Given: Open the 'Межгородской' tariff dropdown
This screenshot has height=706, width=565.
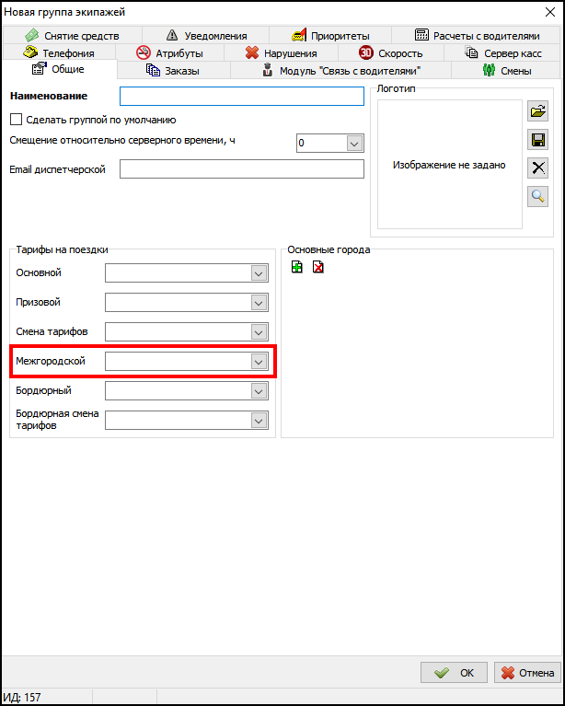Looking at the screenshot, I should coord(258,362).
